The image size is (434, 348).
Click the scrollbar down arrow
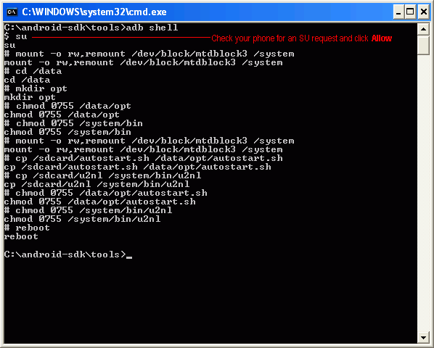[423, 338]
